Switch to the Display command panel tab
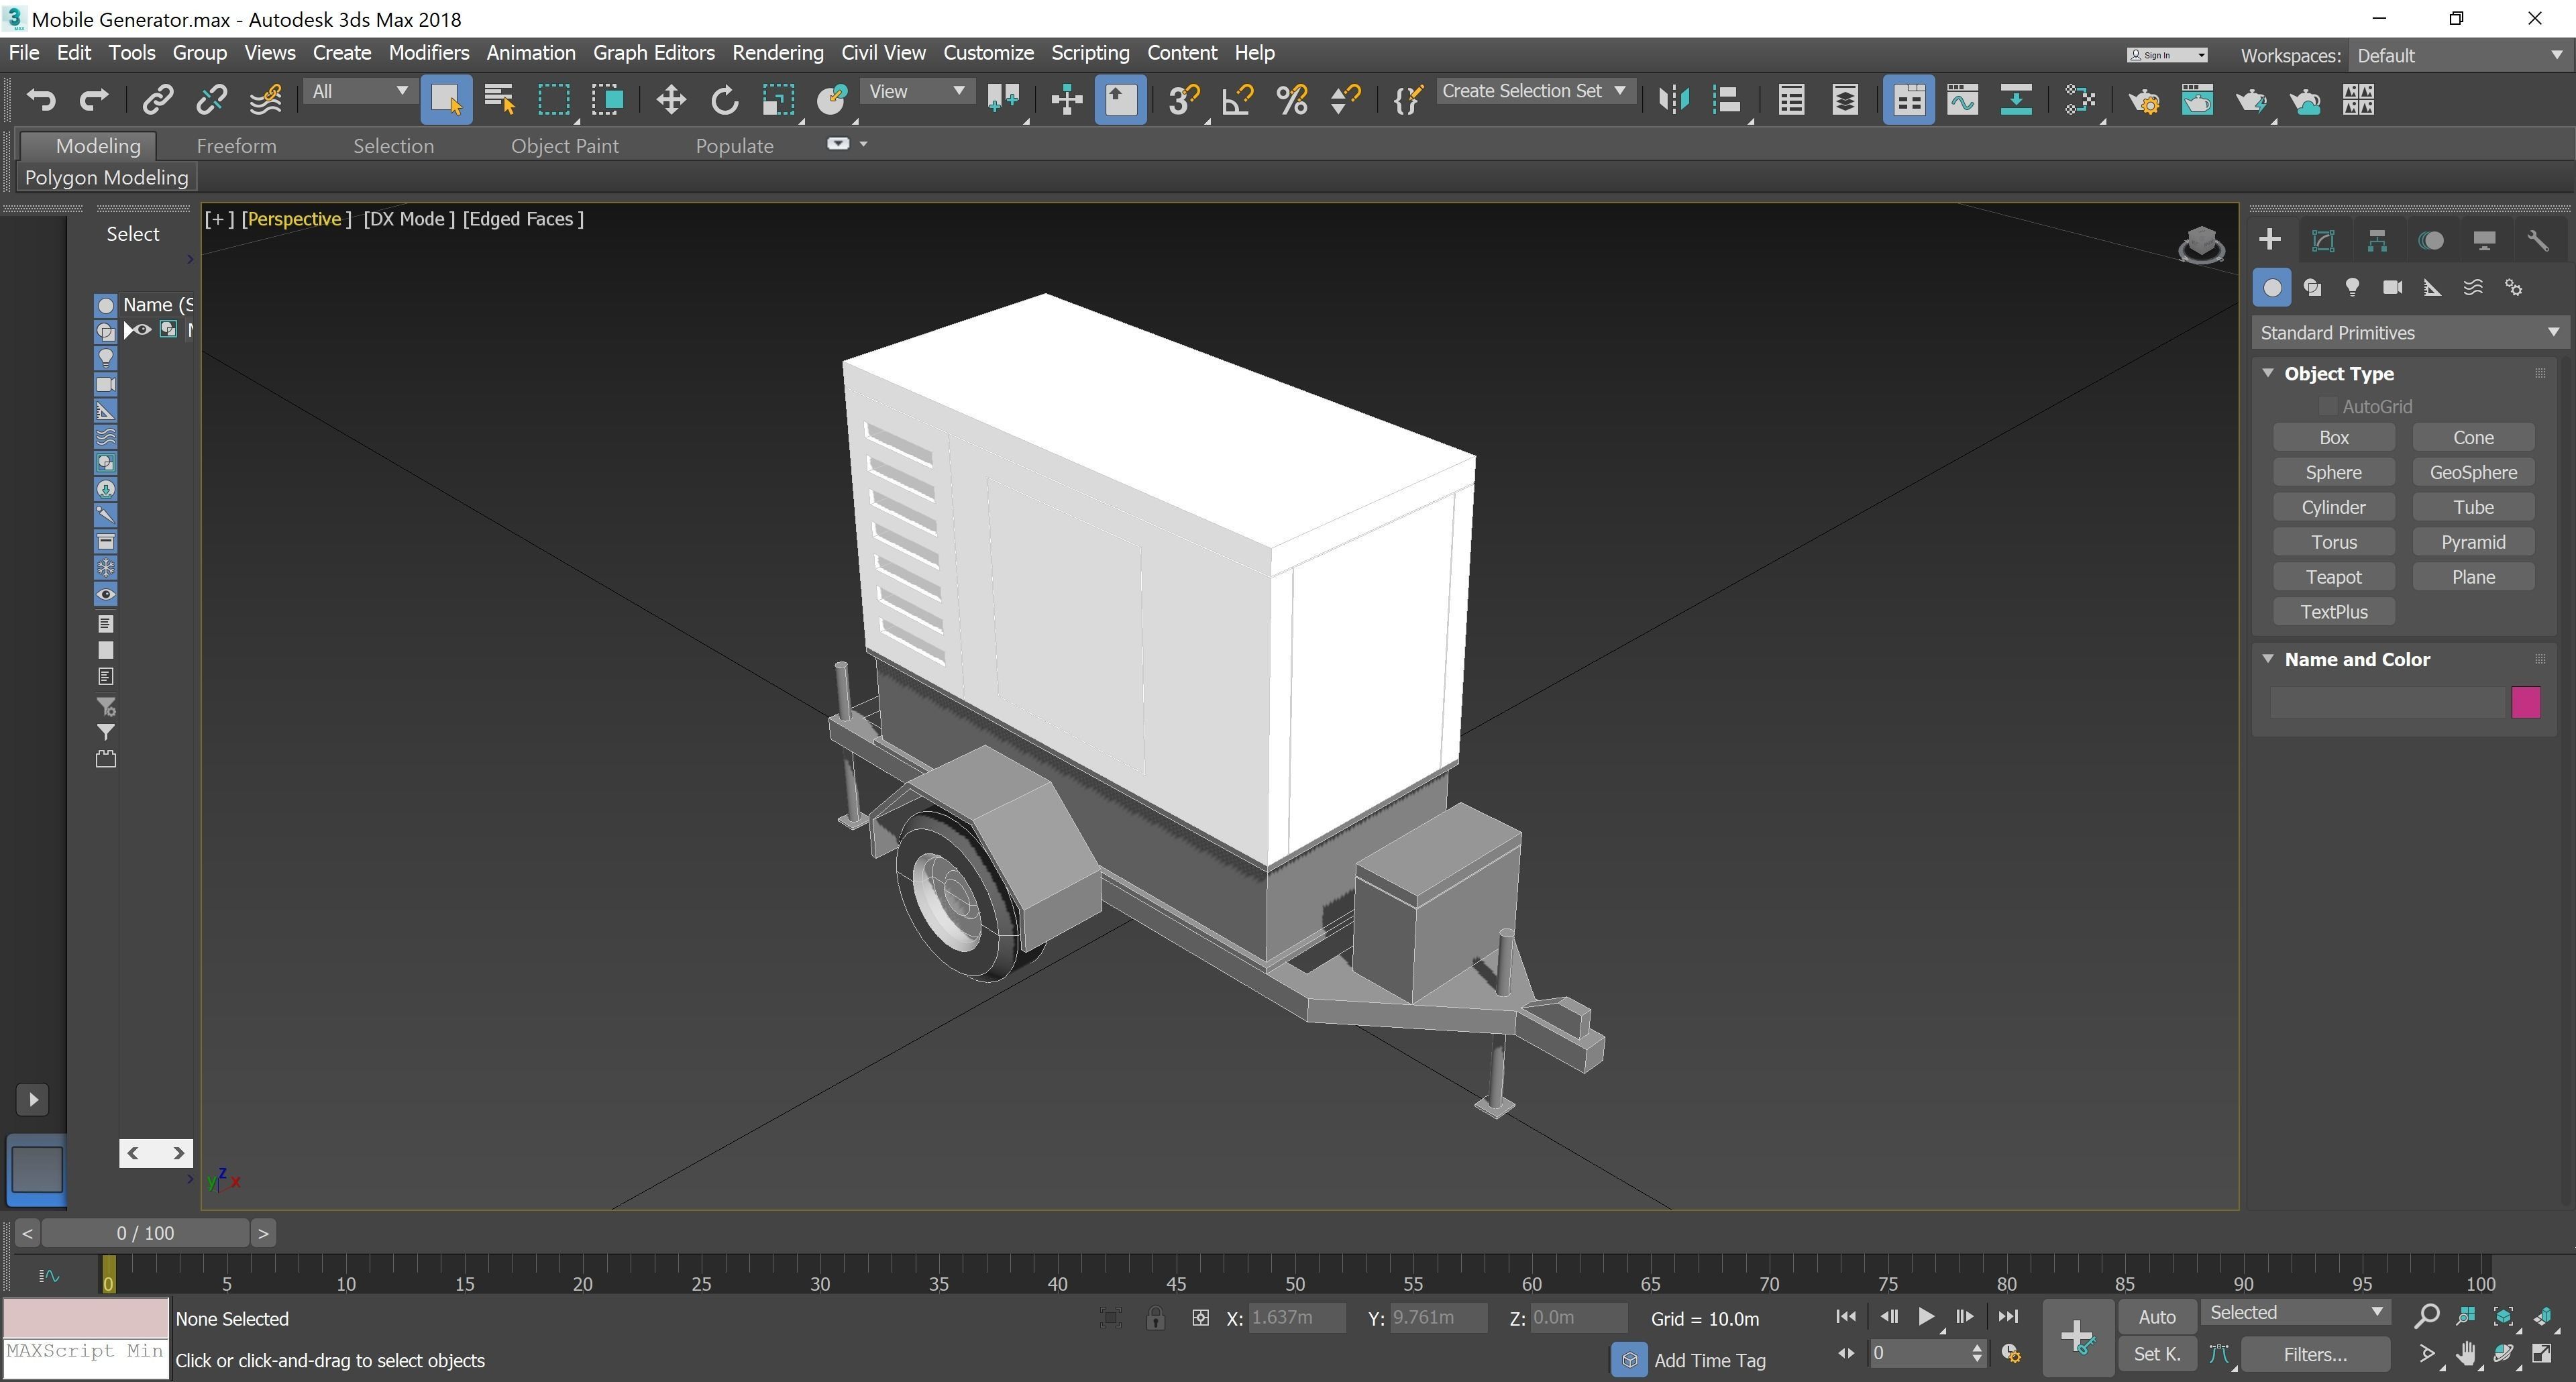Image resolution: width=2576 pixels, height=1382 pixels. 2484,240
